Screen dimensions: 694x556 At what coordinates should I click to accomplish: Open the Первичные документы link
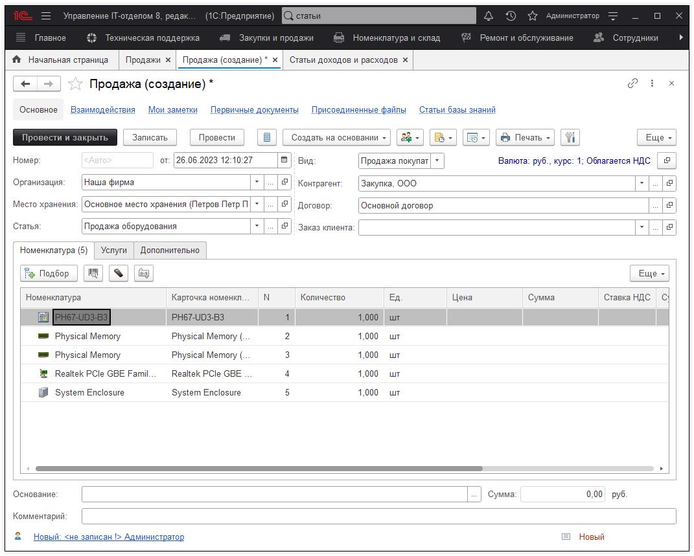pyautogui.click(x=254, y=110)
